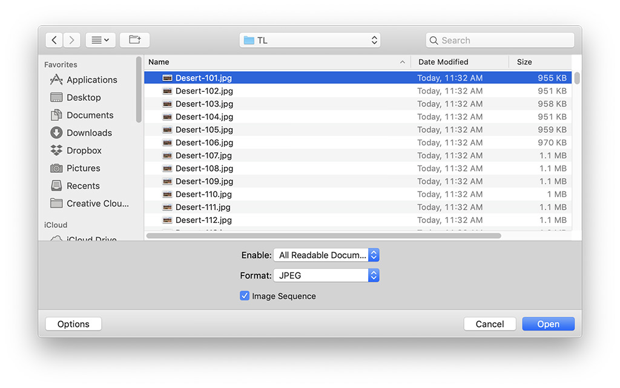Sort files by the Size column

pyautogui.click(x=540, y=62)
